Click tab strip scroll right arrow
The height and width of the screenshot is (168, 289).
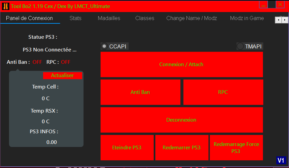pyautogui.click(x=285, y=20)
